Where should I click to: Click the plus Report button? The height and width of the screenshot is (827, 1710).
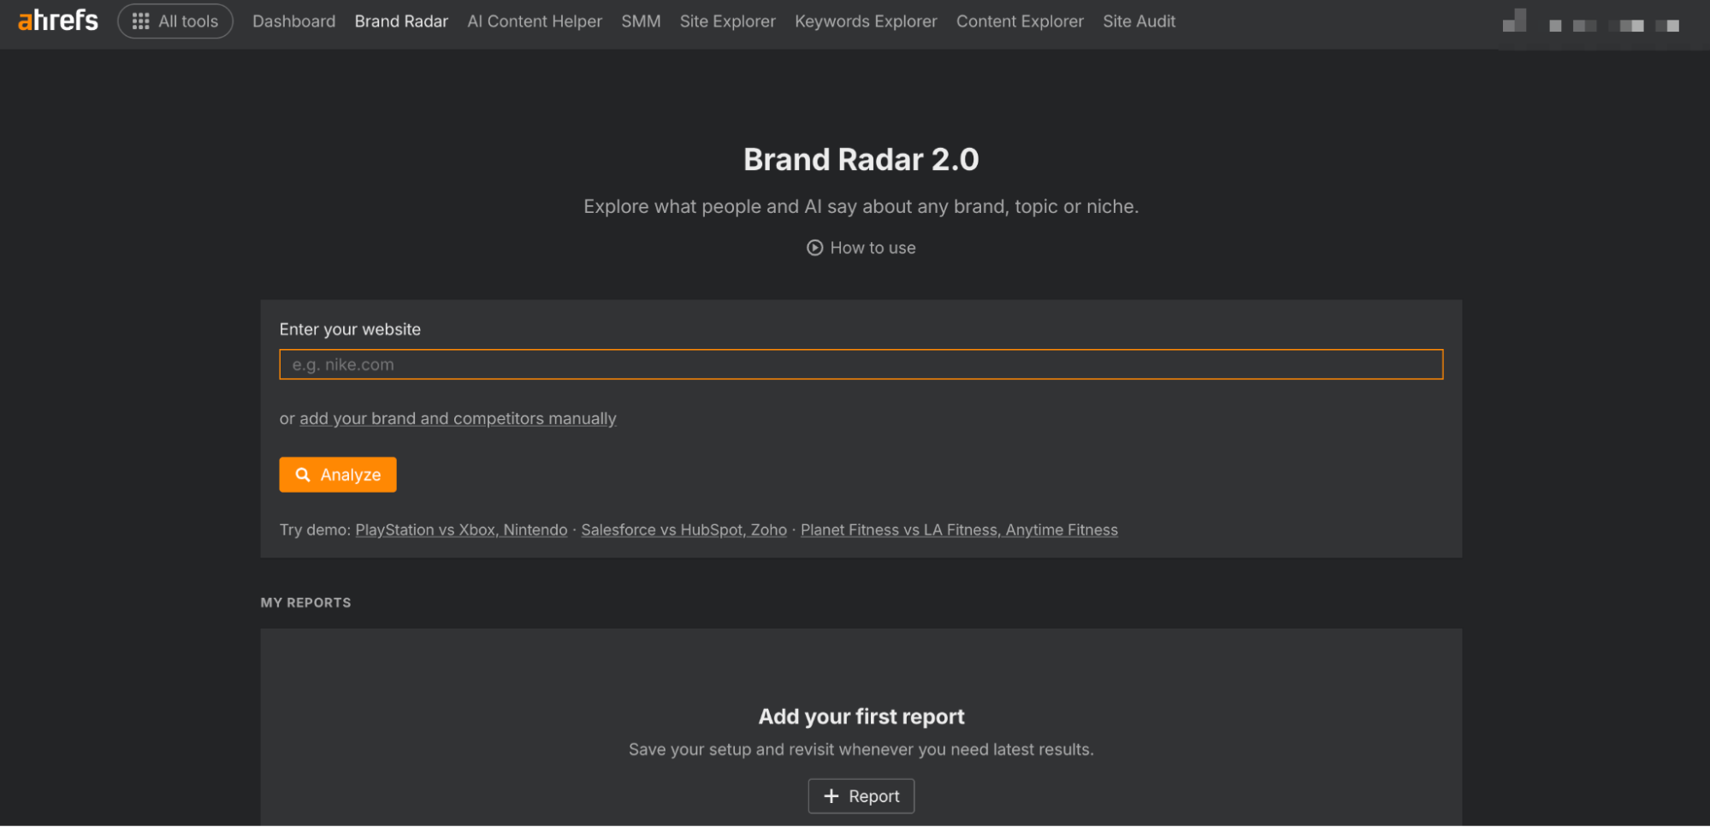pyautogui.click(x=861, y=796)
